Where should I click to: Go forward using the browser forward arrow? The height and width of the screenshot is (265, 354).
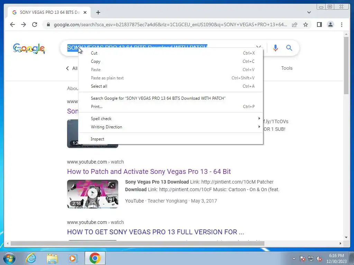[x=24, y=24]
